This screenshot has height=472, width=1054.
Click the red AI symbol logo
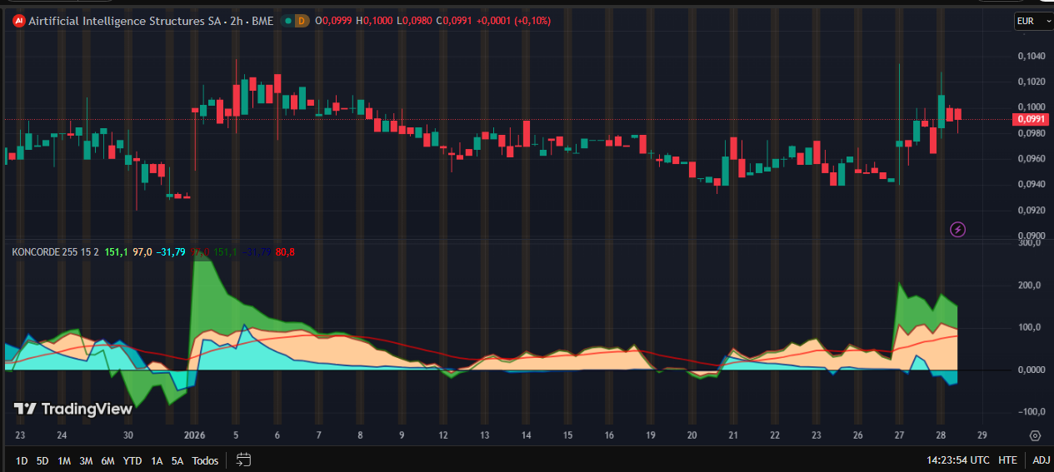[x=19, y=21]
